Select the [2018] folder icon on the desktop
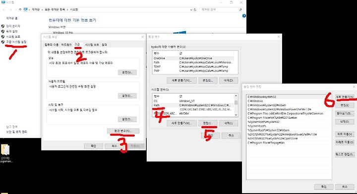Screen dimensions: 357x194 (x=5, y=150)
